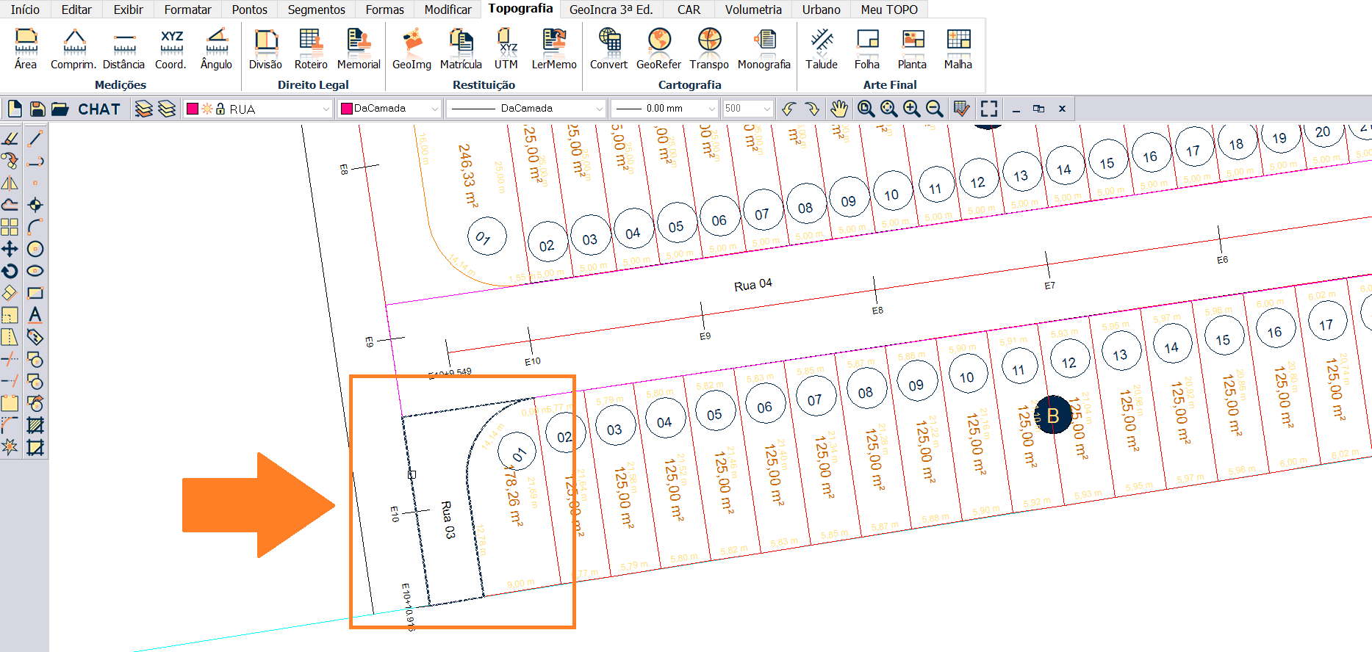
Task: Open the GeoIncra 3ª Ed. tab
Action: pyautogui.click(x=611, y=10)
